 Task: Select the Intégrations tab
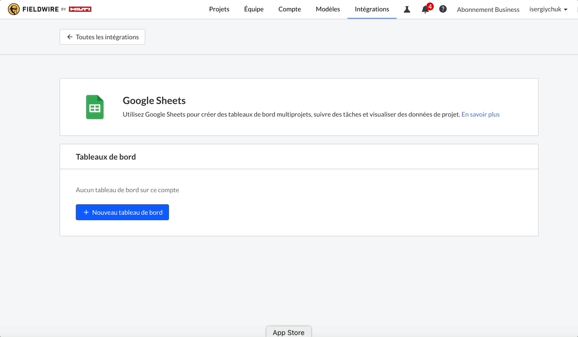coord(372,9)
